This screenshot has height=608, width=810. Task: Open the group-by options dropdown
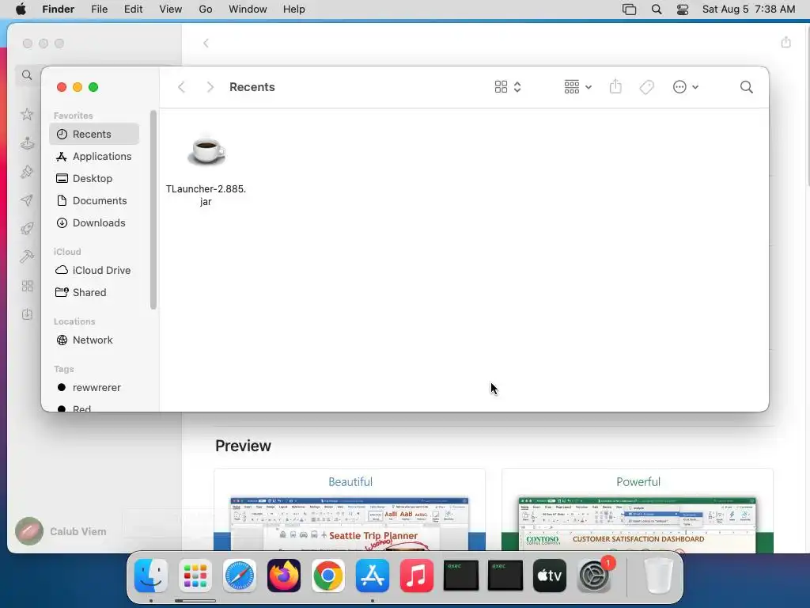[577, 87]
